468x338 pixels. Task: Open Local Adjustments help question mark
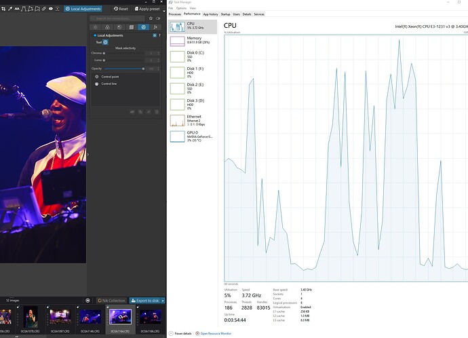click(159, 35)
